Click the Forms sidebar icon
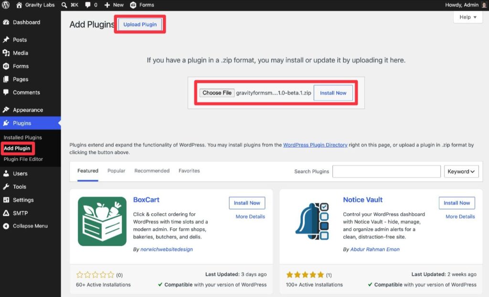489x297 pixels. [6, 66]
